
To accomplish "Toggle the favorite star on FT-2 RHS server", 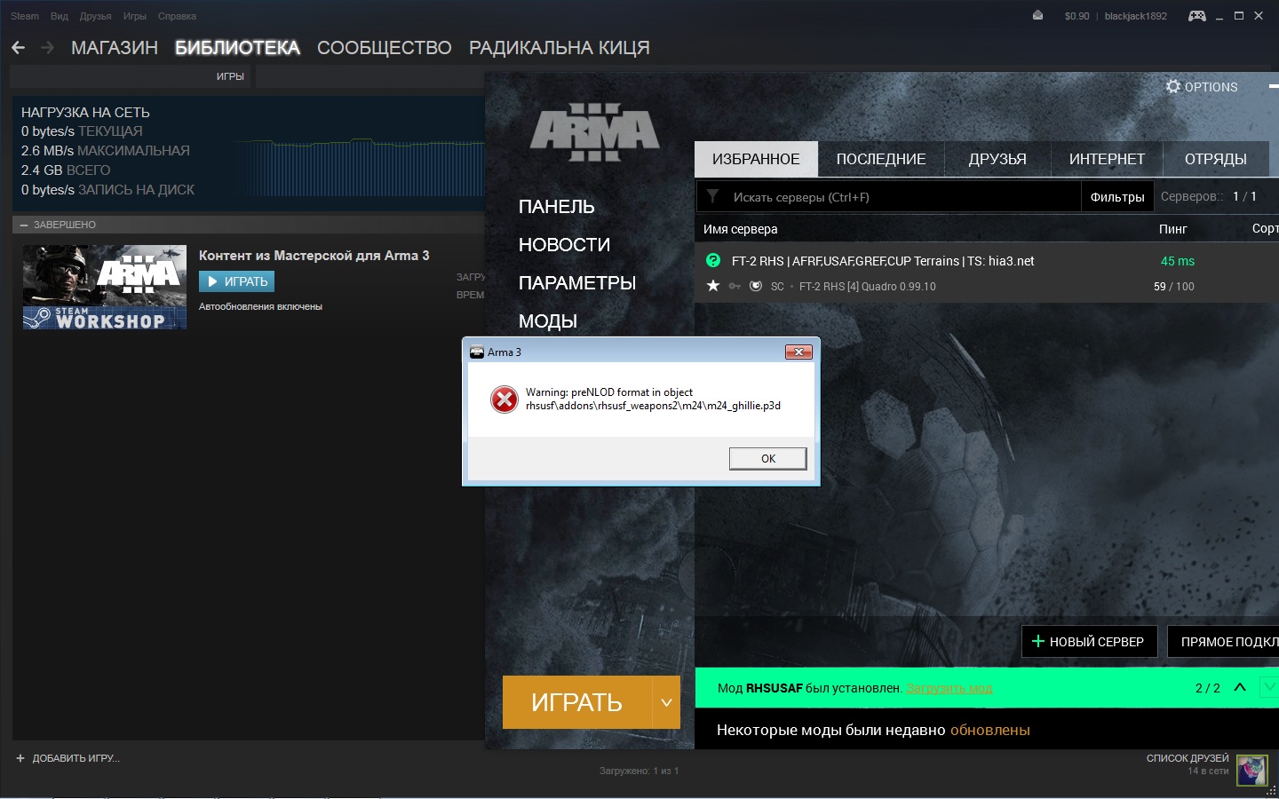I will (x=712, y=286).
